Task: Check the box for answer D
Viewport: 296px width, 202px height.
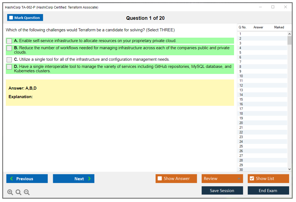Action: 9,67
